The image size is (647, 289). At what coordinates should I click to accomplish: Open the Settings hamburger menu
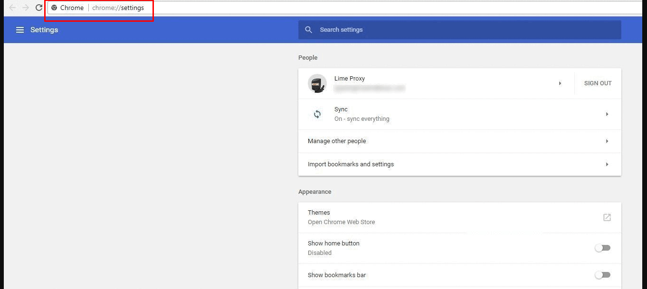tap(20, 30)
